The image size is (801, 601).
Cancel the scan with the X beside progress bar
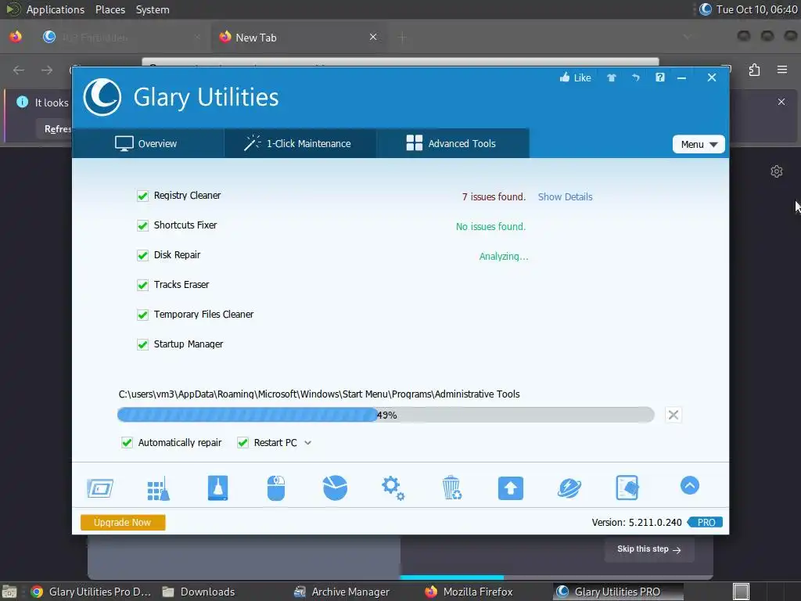(x=673, y=415)
